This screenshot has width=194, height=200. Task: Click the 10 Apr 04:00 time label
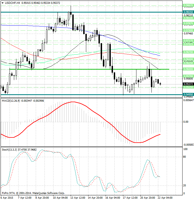pos(60,198)
